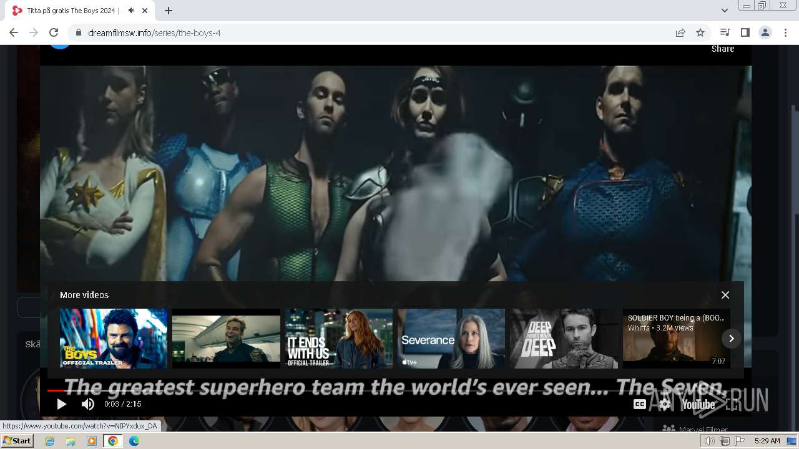Share this page from the address bar
Viewport: 799px width, 449px height.
click(x=680, y=32)
